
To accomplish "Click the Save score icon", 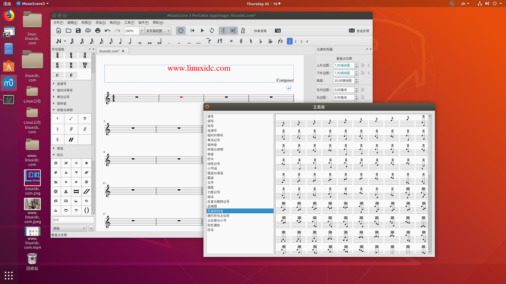I will pos(78,31).
